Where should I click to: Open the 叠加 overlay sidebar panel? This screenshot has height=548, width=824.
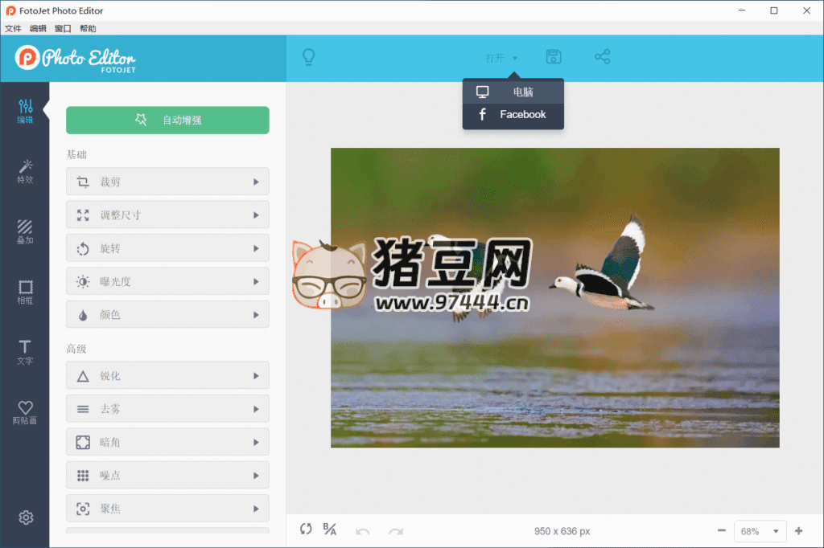[x=25, y=232]
